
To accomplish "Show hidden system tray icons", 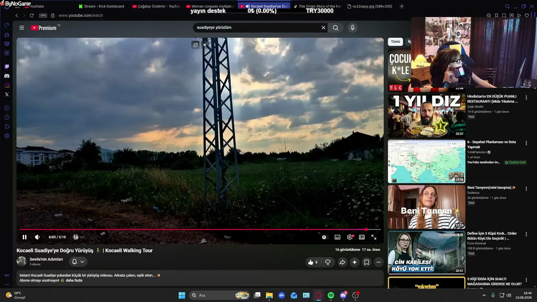I will pyautogui.click(x=484, y=295).
